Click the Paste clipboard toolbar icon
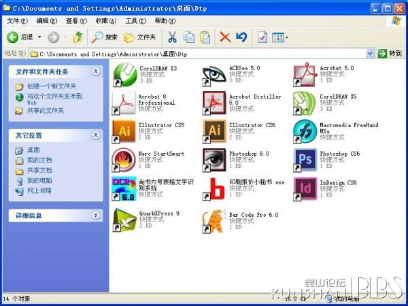408x306 pixels. (x=205, y=37)
